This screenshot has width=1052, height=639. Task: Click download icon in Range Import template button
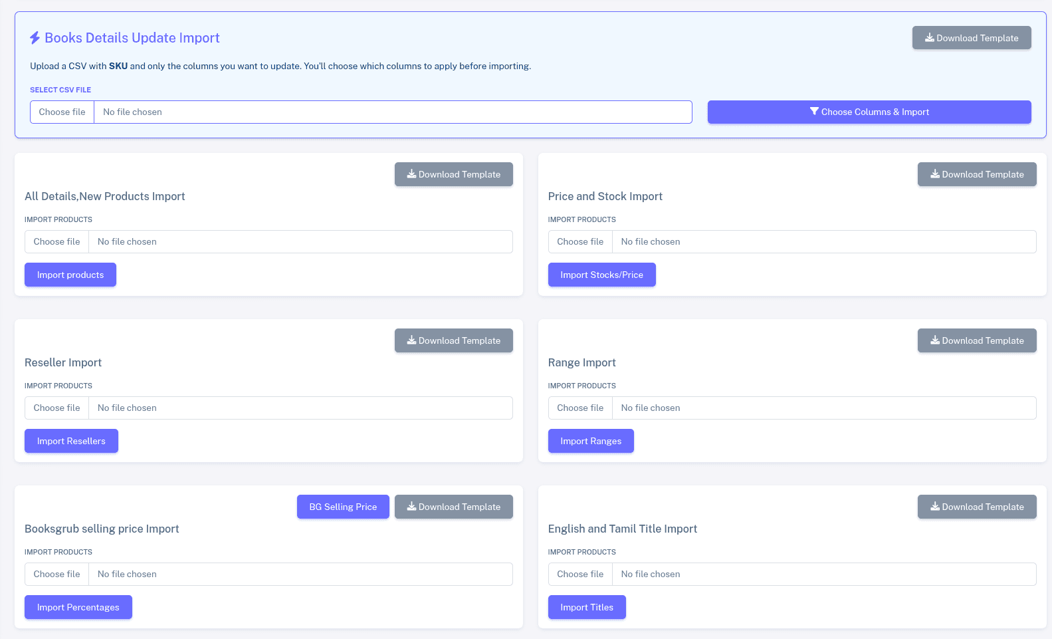point(935,340)
